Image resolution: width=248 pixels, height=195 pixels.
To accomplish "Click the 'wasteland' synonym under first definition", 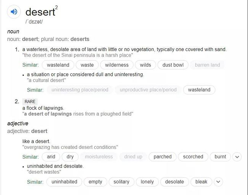I will [x=58, y=65].
